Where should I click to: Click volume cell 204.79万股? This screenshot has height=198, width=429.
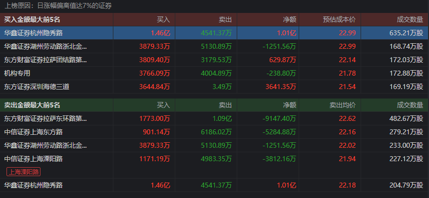(407, 185)
